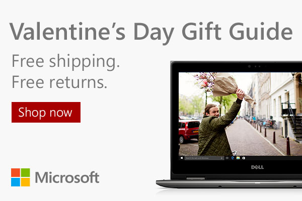Screen dimensions: 302x201
Task: Click the Dell logo below the screen
Action: [x=257, y=167]
